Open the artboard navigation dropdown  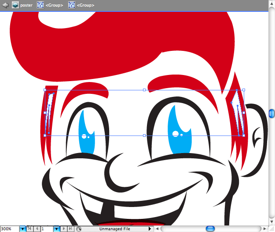(56, 228)
